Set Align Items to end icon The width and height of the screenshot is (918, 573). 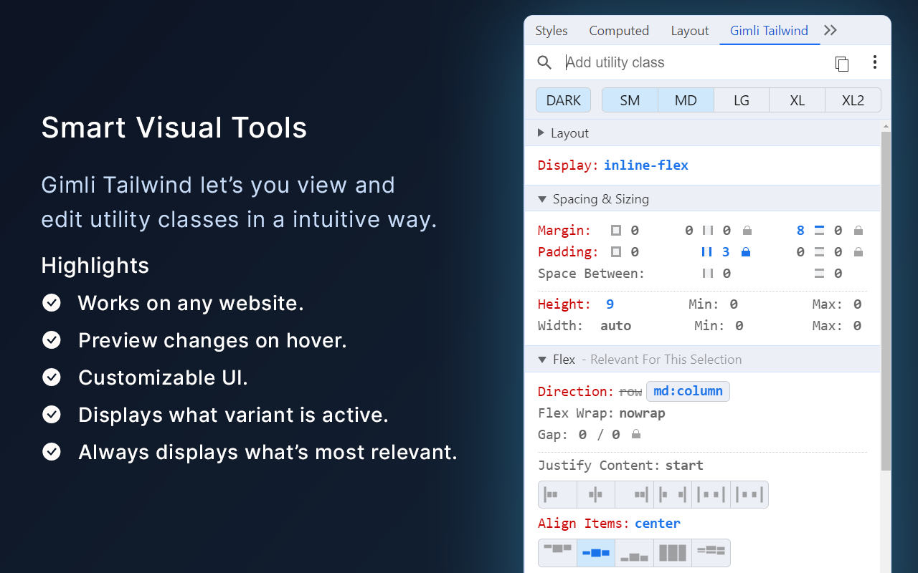pyautogui.click(x=634, y=553)
